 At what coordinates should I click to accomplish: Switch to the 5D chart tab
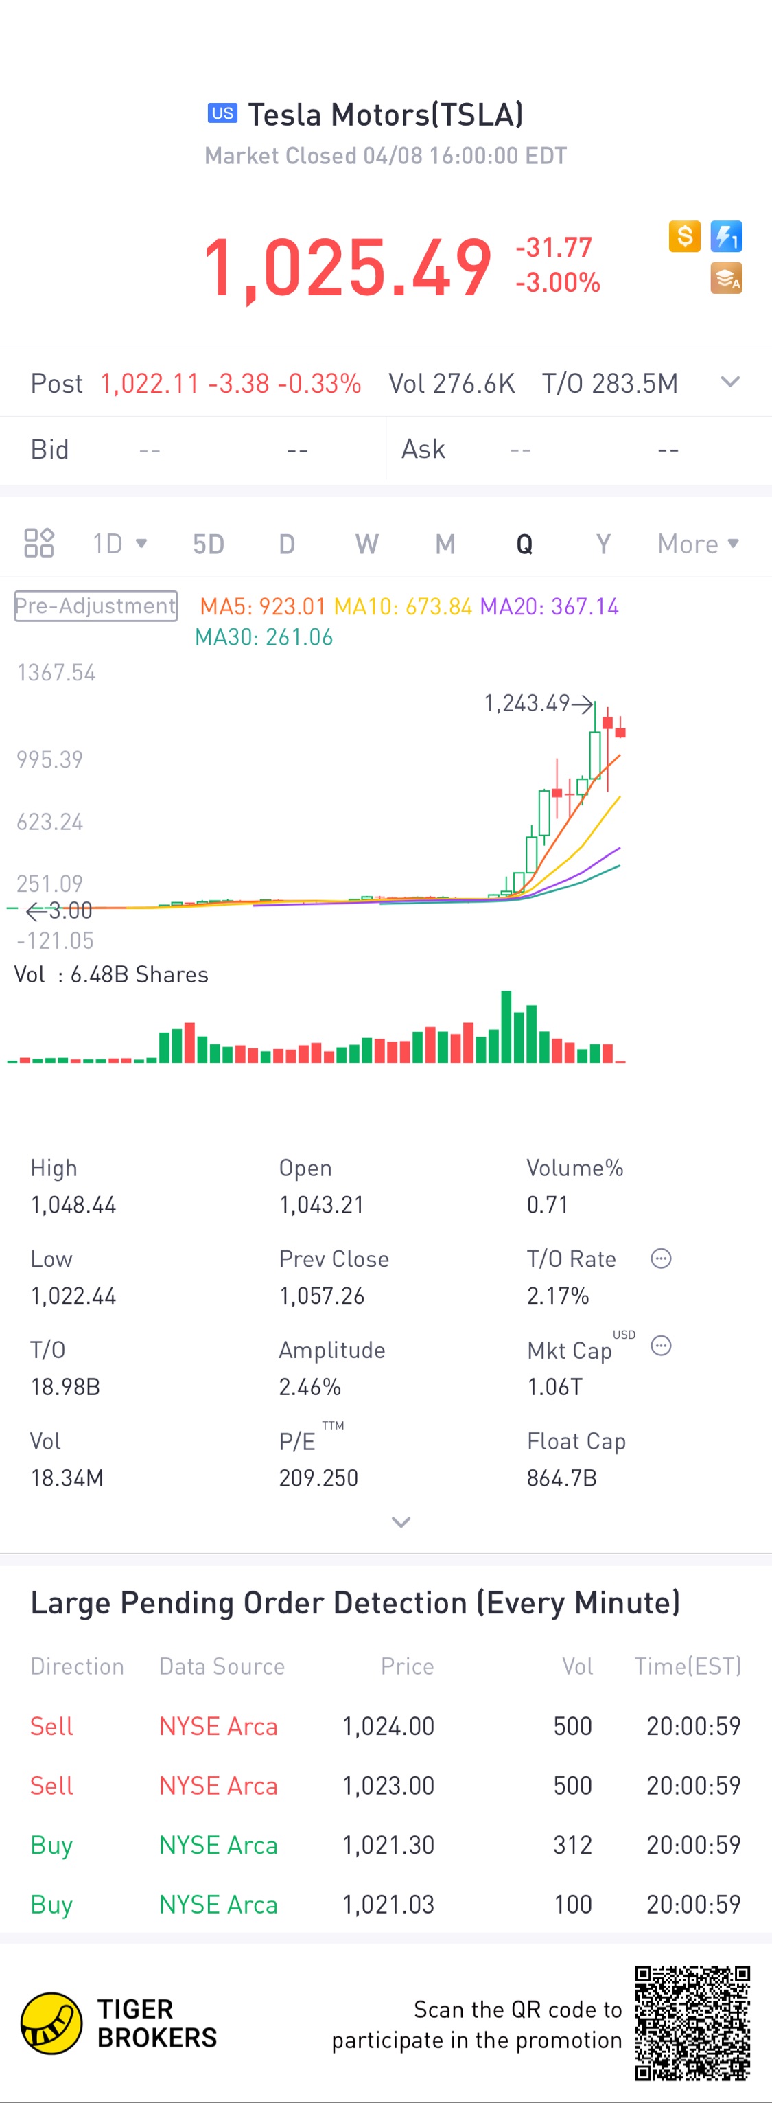coord(208,544)
